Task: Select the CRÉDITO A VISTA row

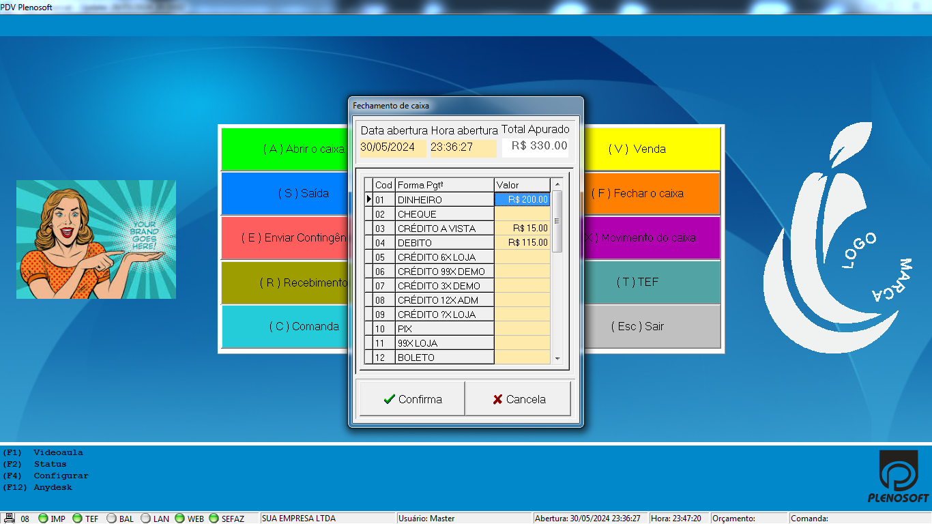Action: (458, 229)
